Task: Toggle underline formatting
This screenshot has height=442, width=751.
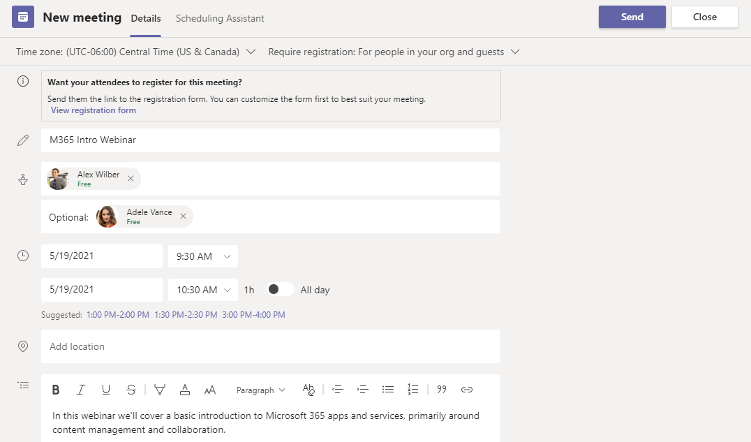Action: pos(106,390)
